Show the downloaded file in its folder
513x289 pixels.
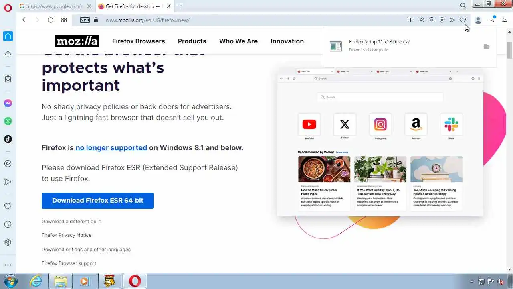pyautogui.click(x=486, y=47)
